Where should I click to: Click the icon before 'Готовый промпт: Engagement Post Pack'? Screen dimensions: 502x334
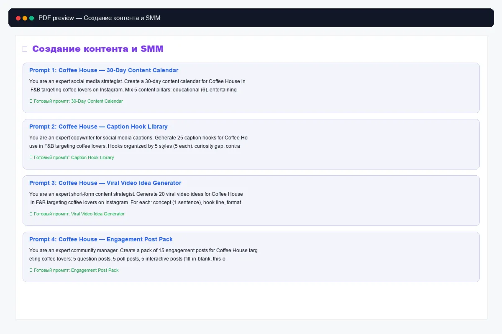(x=31, y=270)
